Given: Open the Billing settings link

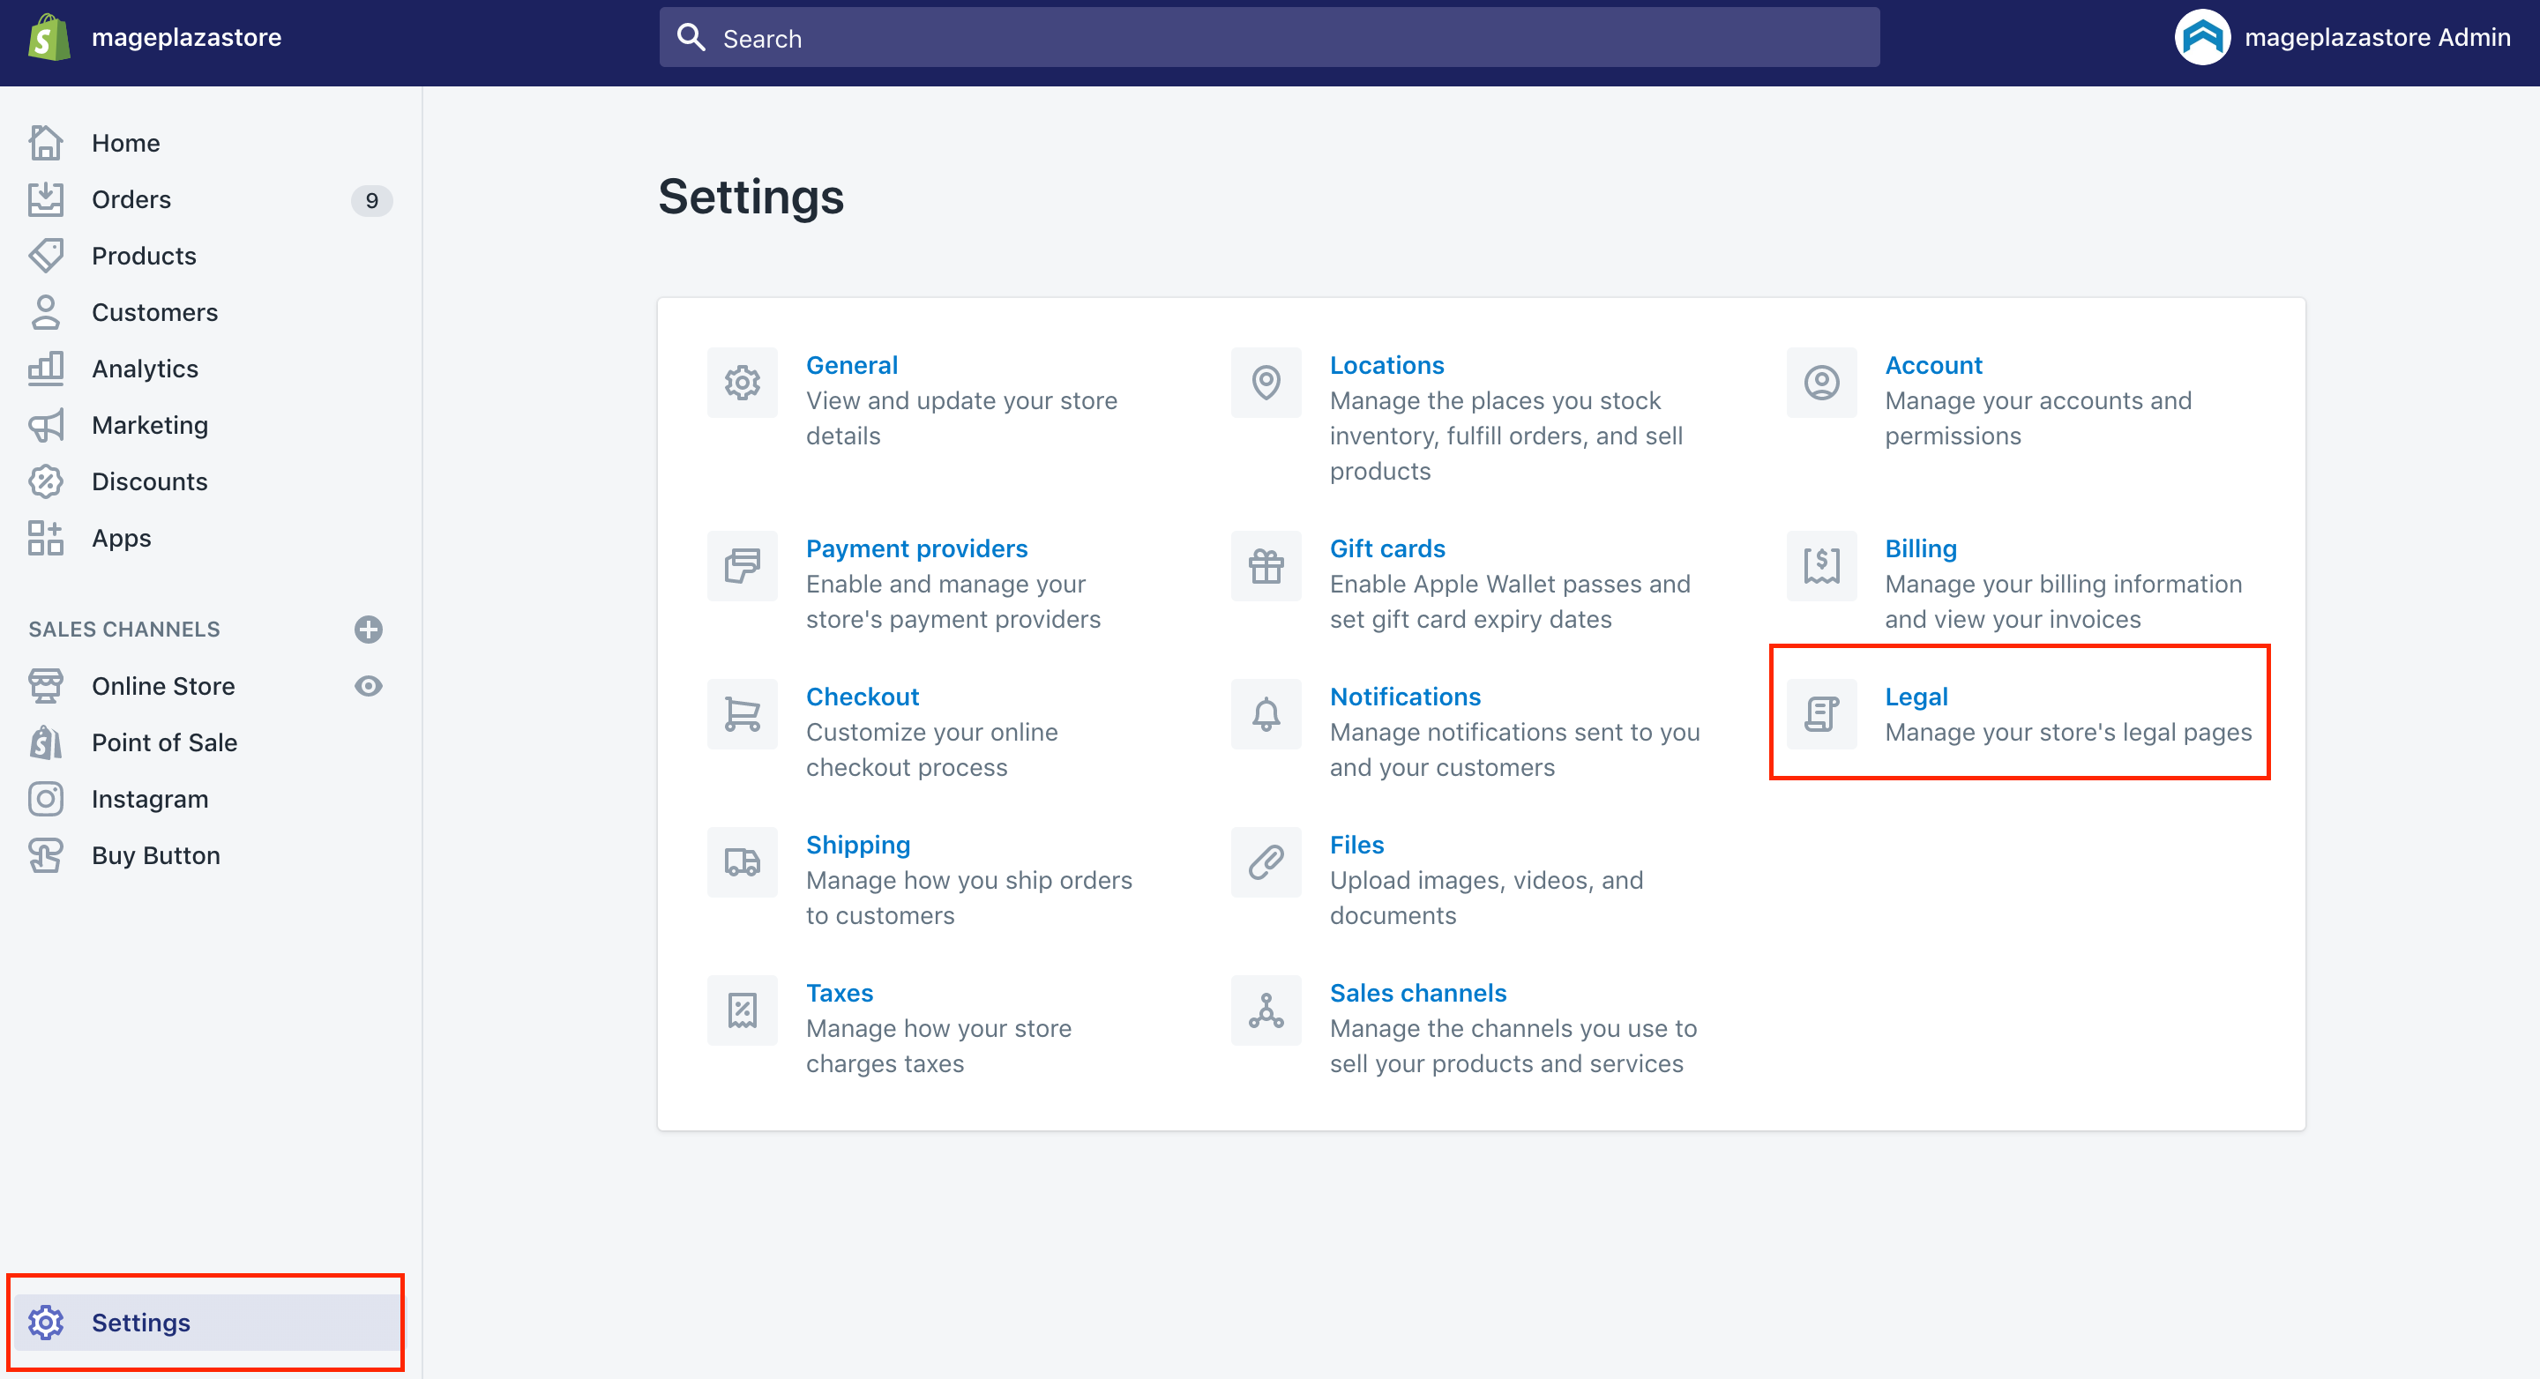Looking at the screenshot, I should pos(1921,548).
